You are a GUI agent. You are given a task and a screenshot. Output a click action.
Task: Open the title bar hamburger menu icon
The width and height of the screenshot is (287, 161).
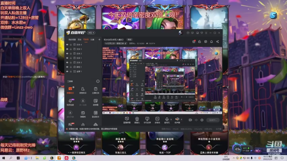click(206, 33)
